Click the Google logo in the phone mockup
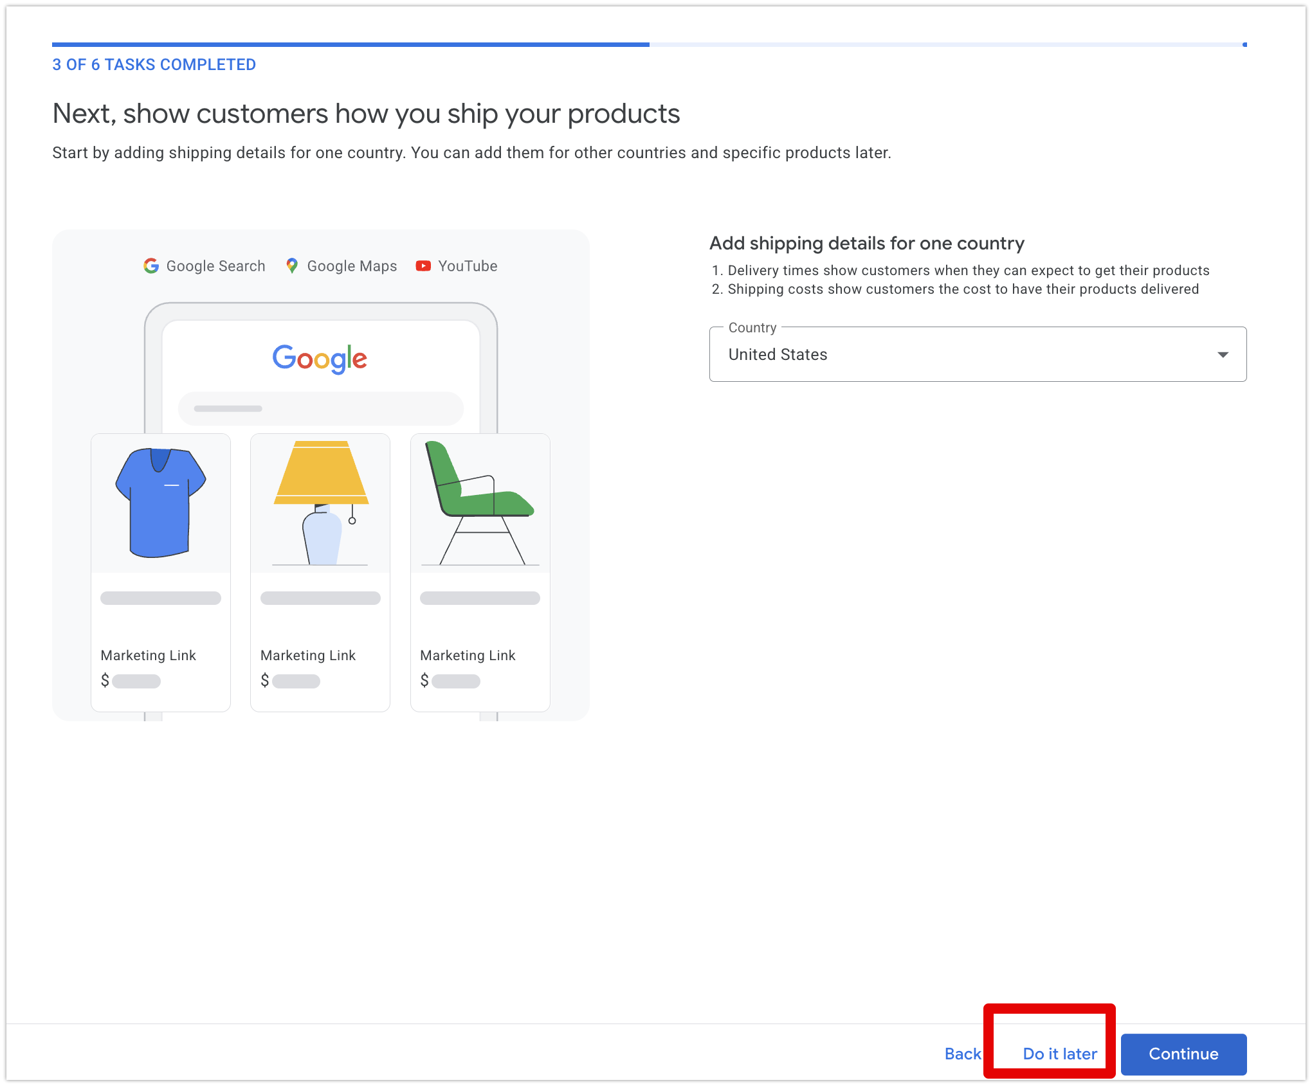The height and width of the screenshot is (1087, 1312). [320, 359]
